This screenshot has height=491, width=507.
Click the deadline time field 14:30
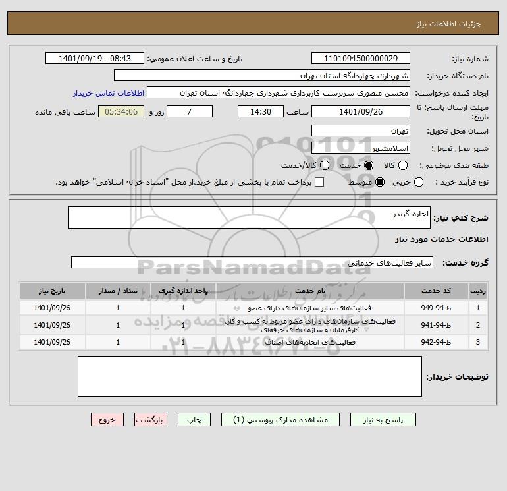coord(261,111)
